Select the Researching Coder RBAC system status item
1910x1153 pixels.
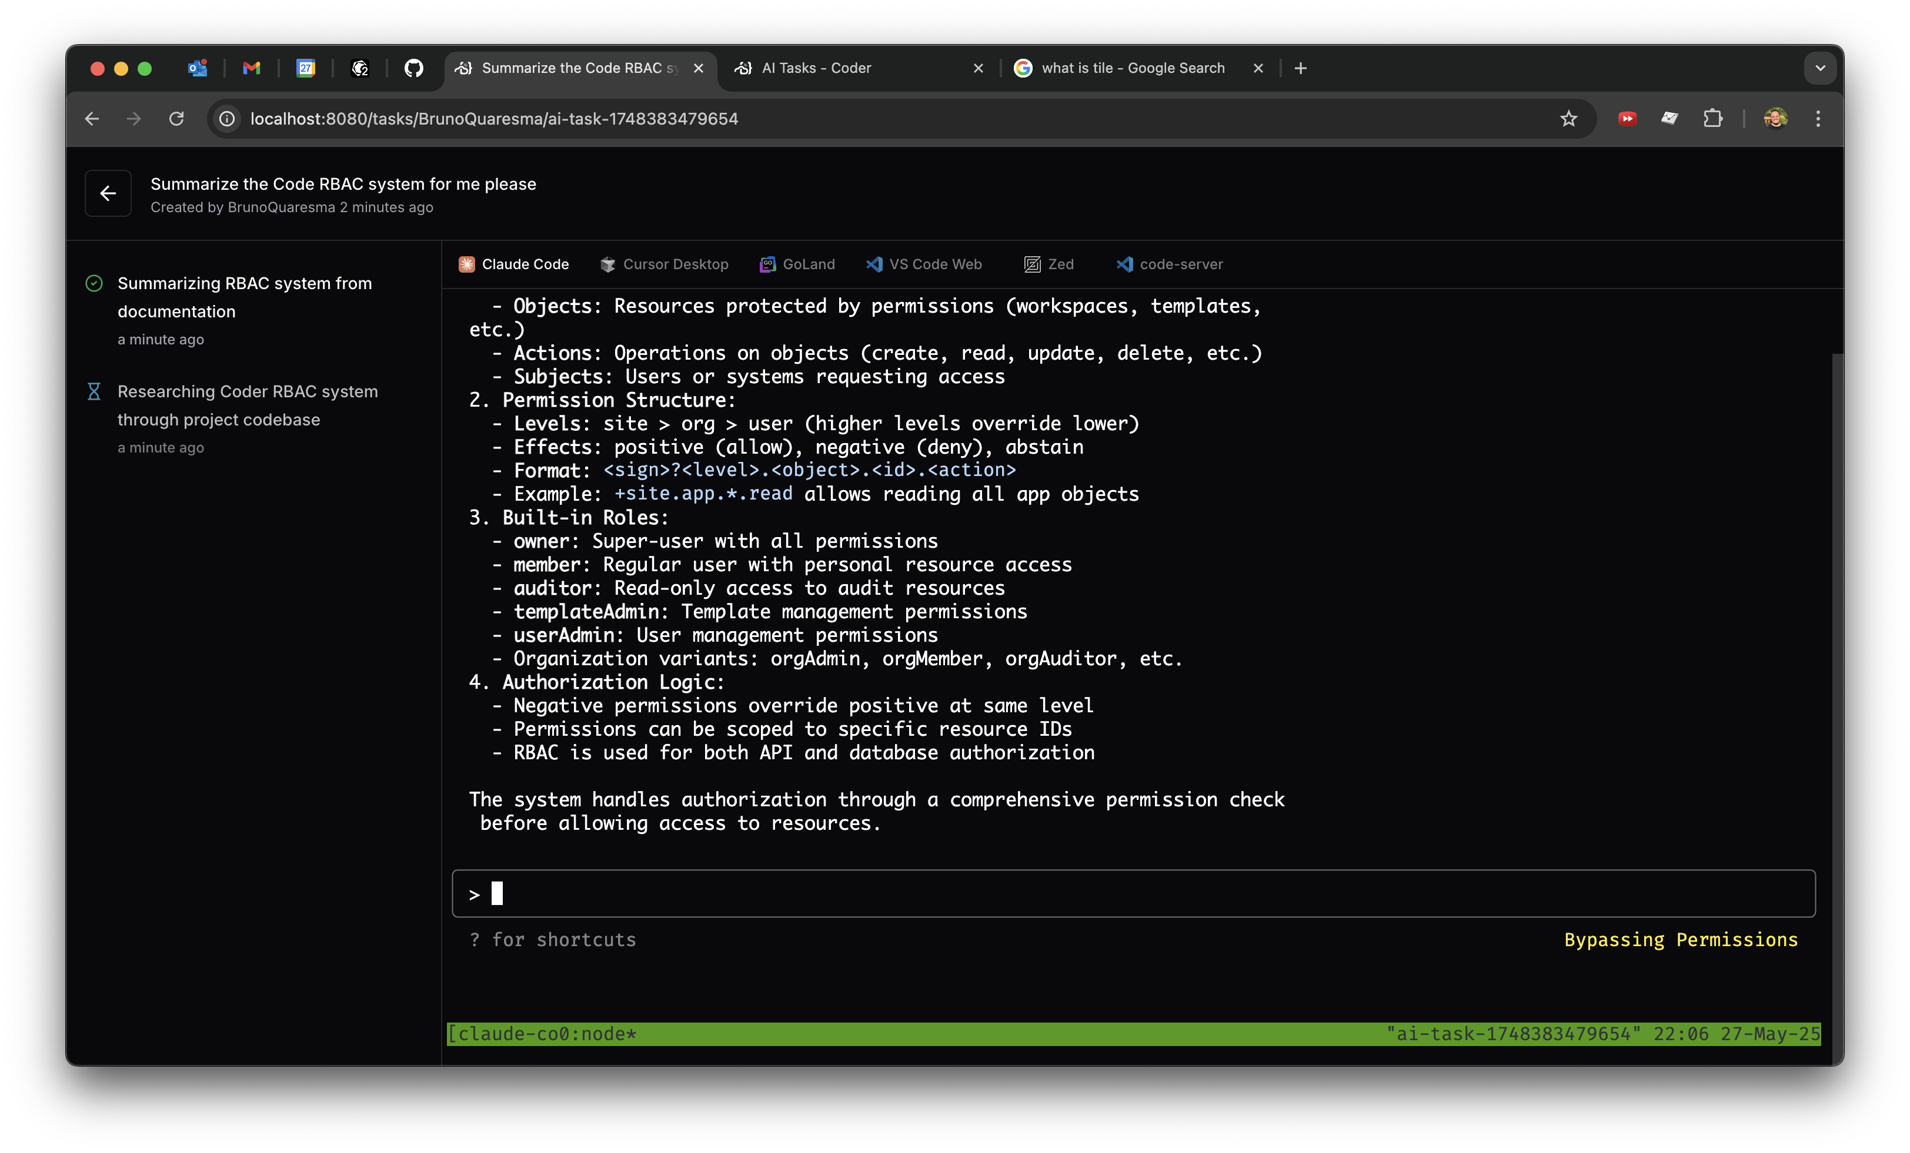[247, 405]
